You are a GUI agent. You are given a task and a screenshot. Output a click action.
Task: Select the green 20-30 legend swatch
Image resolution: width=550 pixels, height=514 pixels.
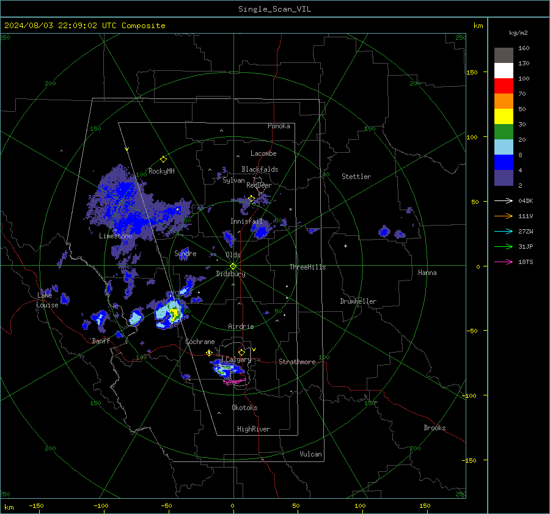click(504, 132)
